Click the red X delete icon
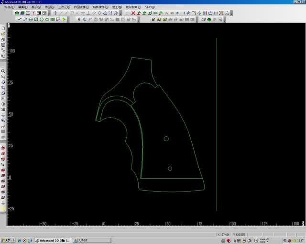This screenshot has width=306, height=244. [133, 13]
